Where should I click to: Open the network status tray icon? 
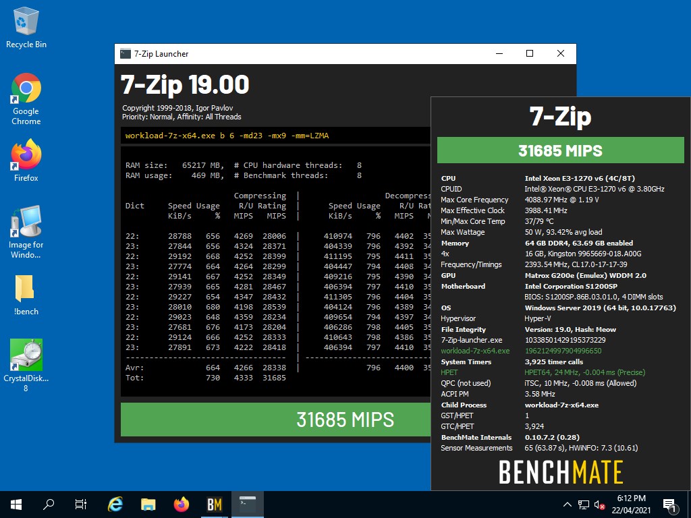click(x=584, y=505)
